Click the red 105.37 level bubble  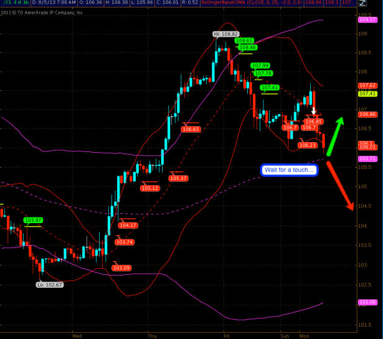coord(178,178)
